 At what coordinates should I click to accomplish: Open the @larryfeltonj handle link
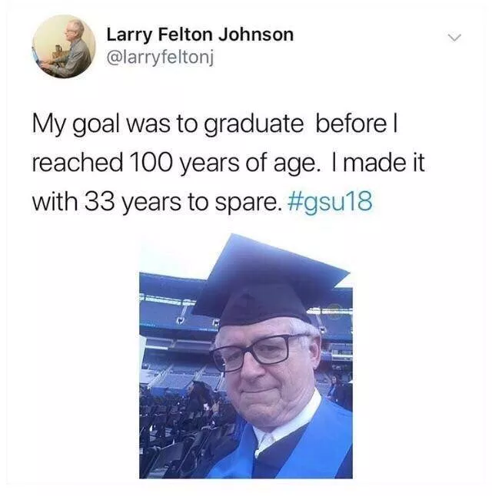[x=161, y=58]
